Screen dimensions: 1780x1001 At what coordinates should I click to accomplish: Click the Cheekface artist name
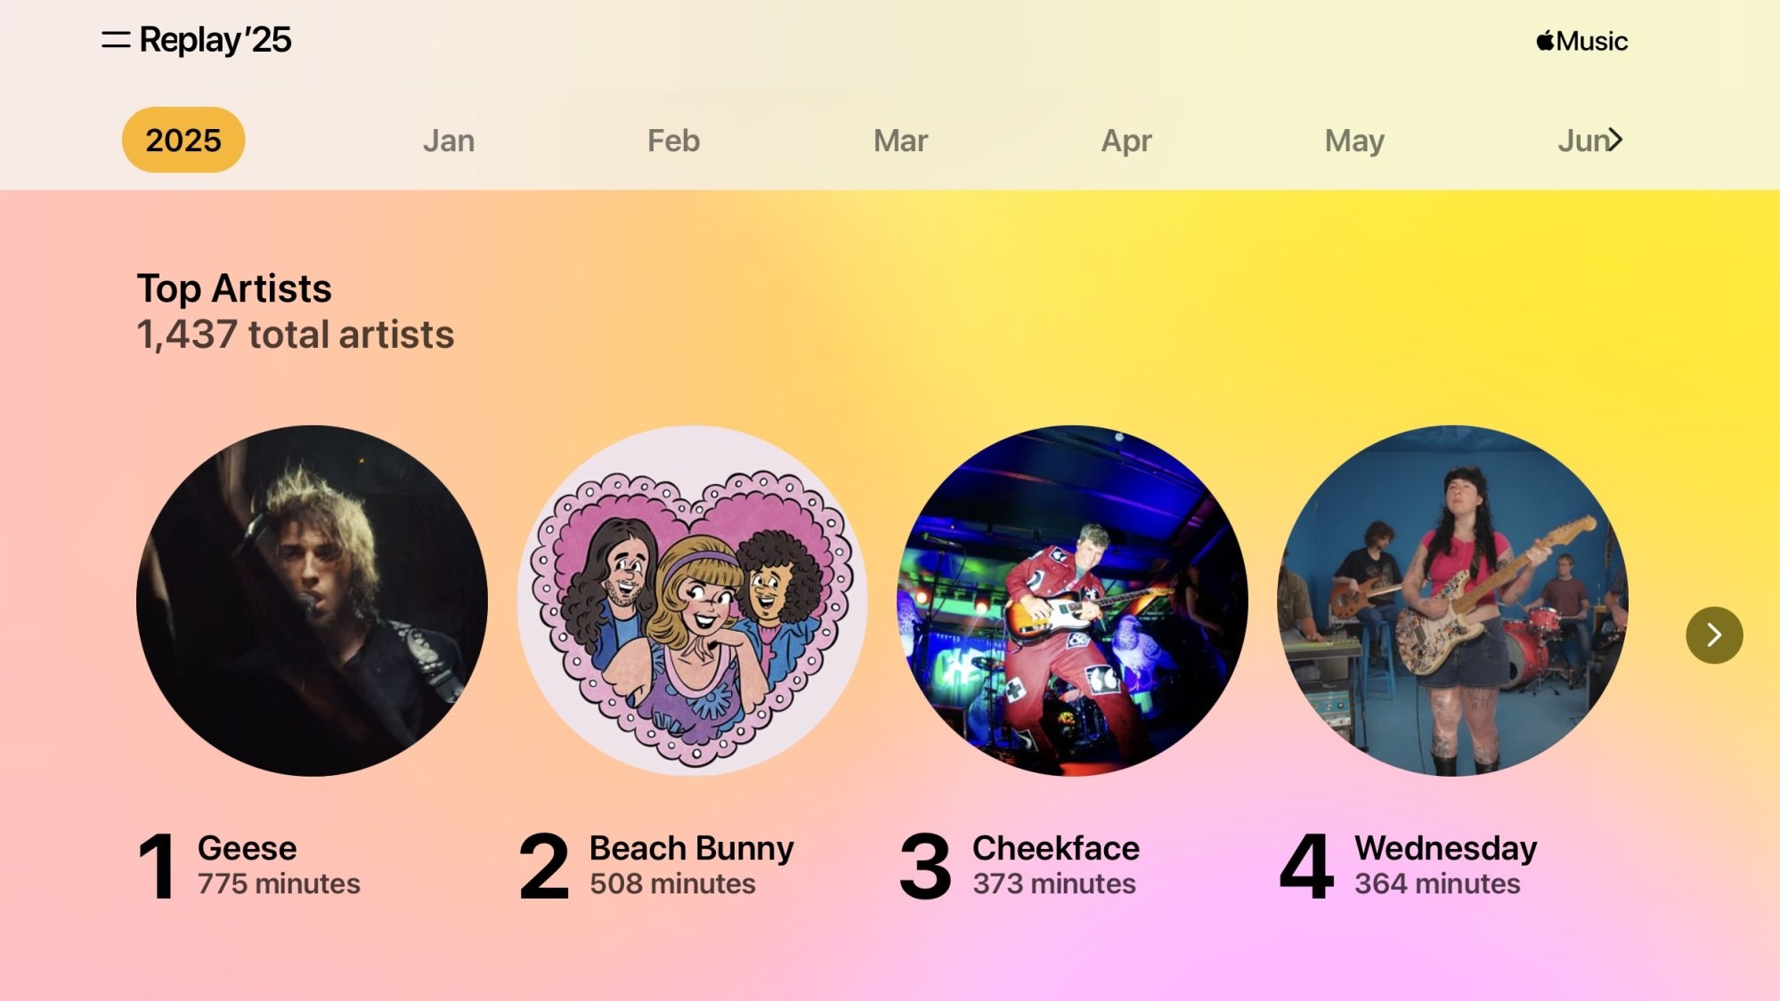(x=1055, y=848)
